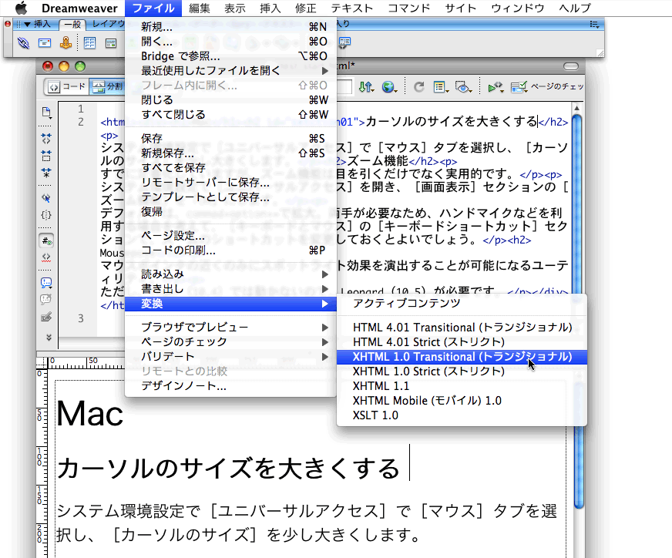This screenshot has height=558, width=672.
Task: Click the Visual Aids eye icon
Action: click(463, 87)
